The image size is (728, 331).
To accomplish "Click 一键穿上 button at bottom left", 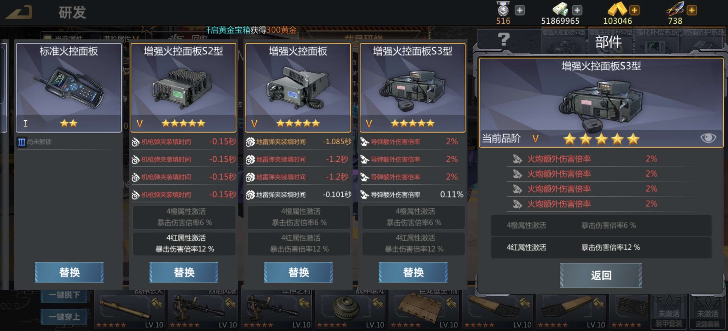I will pos(64,317).
